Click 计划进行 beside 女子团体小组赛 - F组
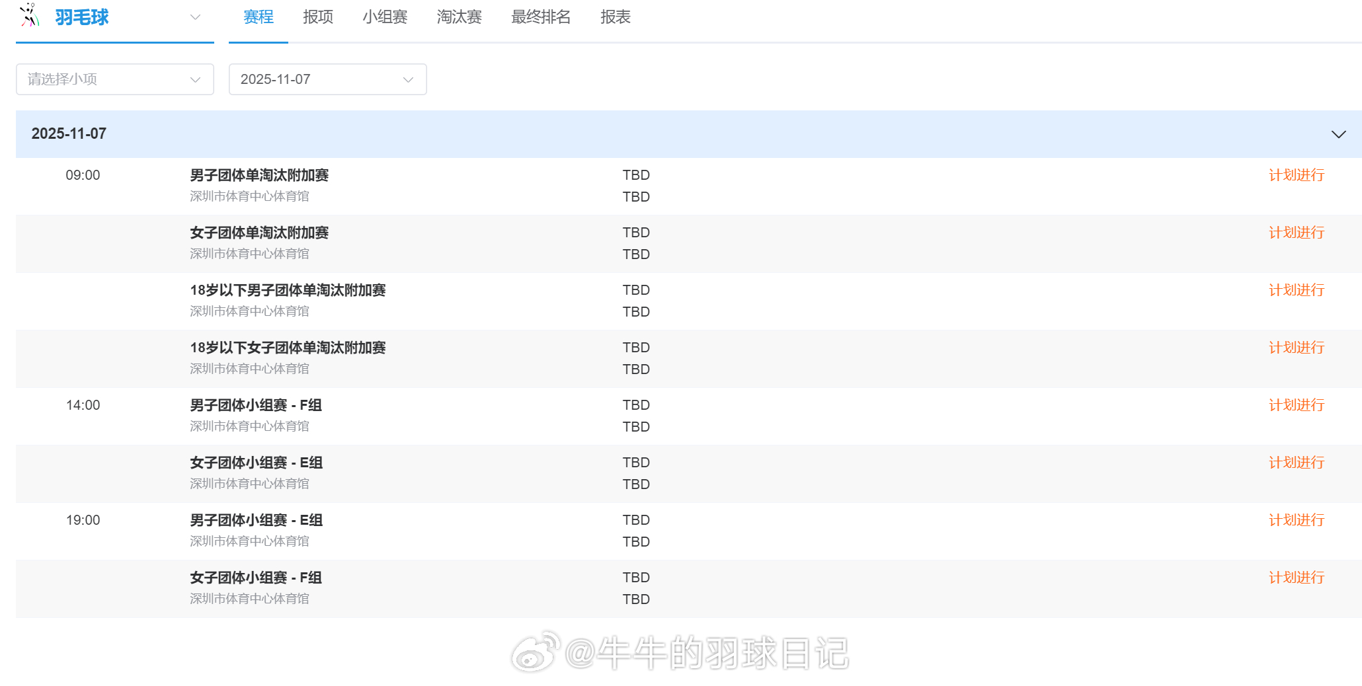Viewport: 1362px width, 686px height. point(1296,577)
